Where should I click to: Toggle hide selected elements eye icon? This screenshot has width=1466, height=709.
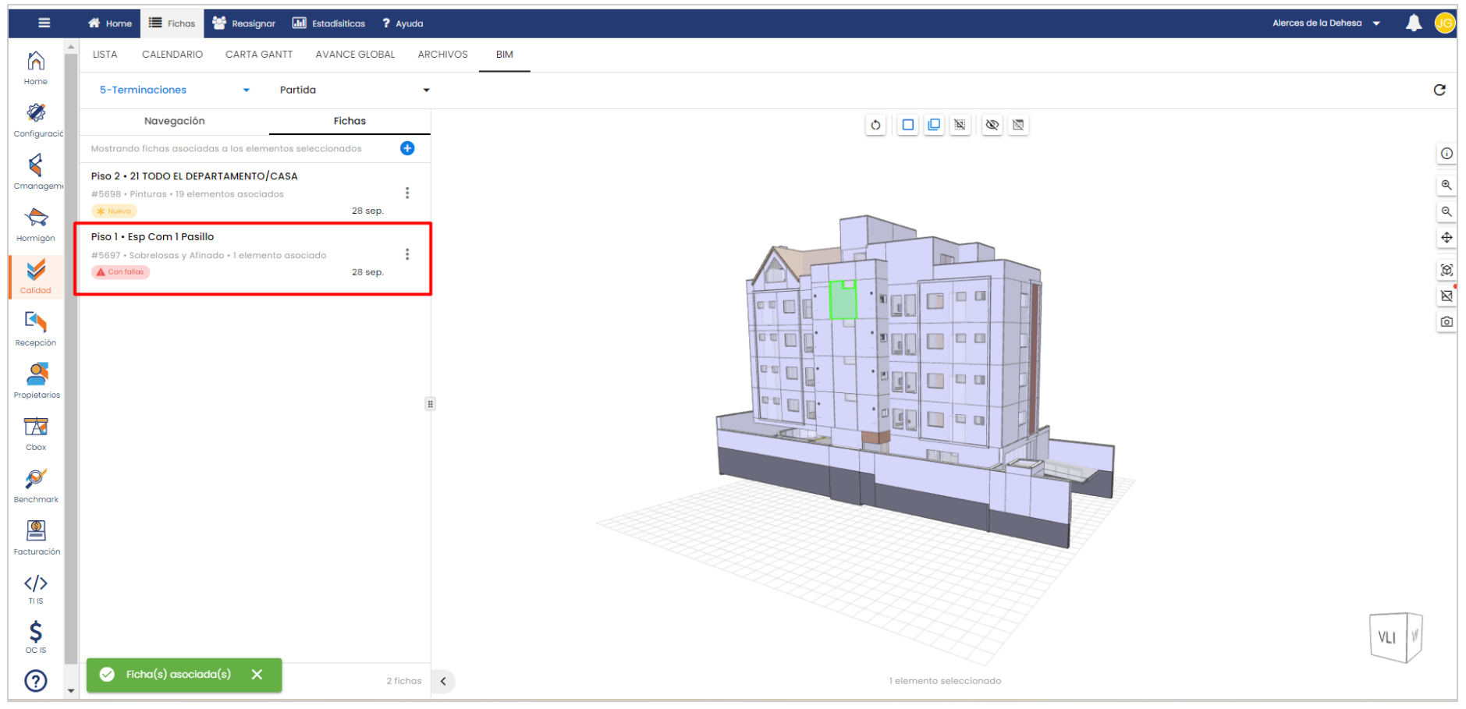point(992,125)
